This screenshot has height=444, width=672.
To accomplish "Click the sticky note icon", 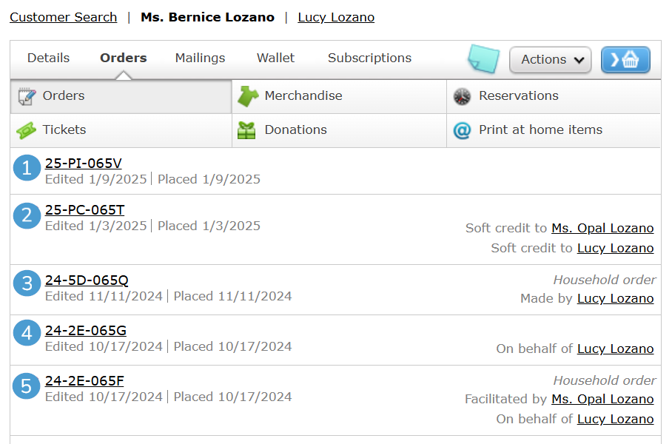I will tap(484, 58).
